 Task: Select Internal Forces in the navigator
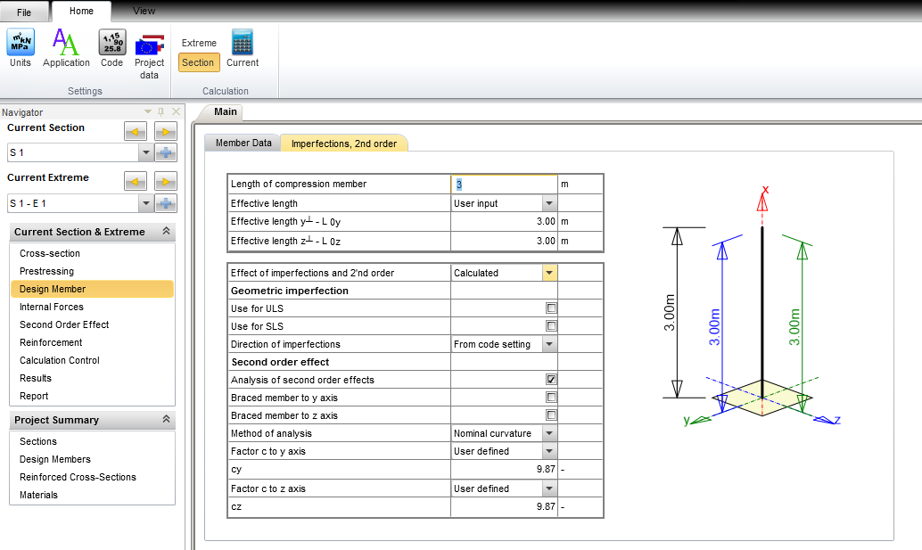pos(50,308)
